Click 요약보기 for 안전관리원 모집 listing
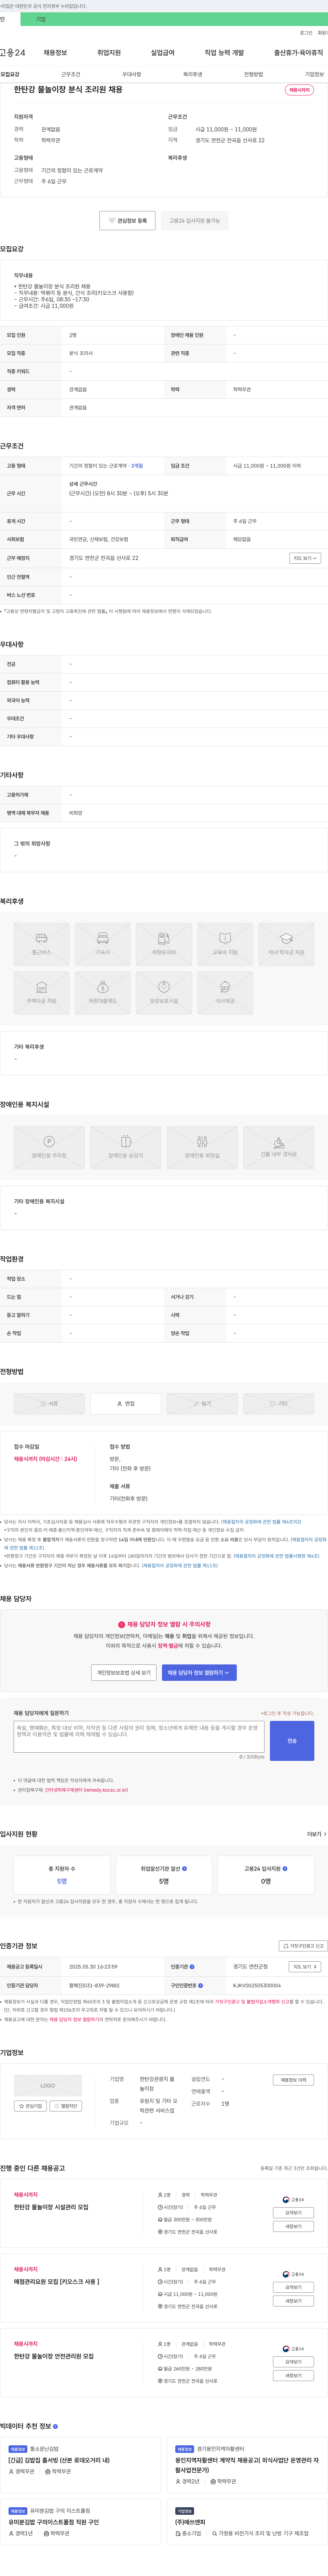The height and width of the screenshot is (2576, 328). tap(293, 2362)
